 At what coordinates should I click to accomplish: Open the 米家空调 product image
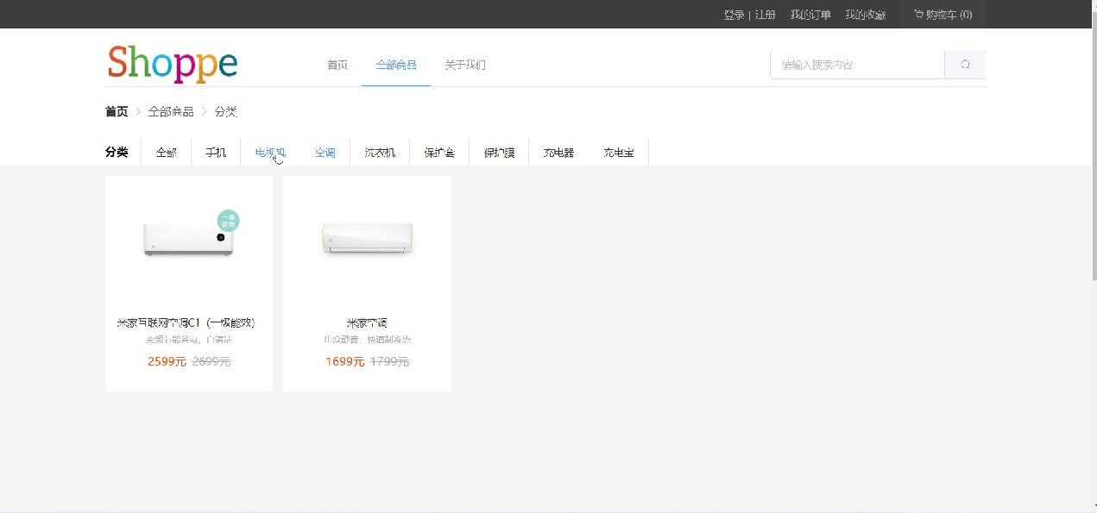(x=368, y=238)
